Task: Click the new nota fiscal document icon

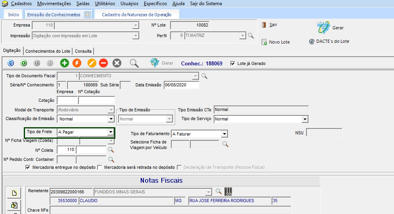Action: (x=14, y=193)
